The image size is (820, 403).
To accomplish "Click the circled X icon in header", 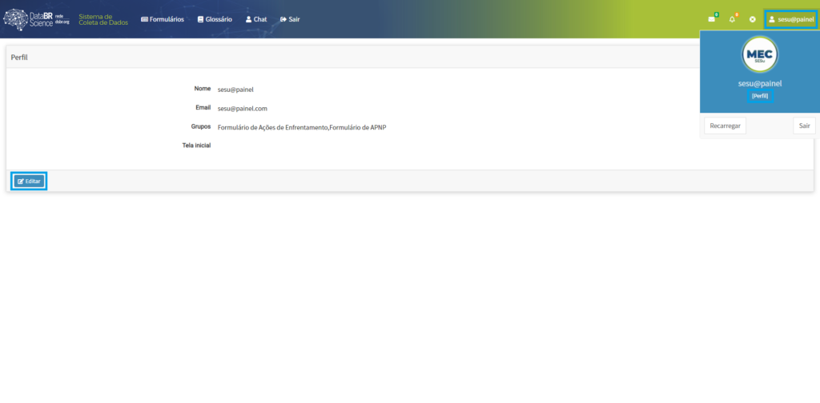I will [x=752, y=19].
